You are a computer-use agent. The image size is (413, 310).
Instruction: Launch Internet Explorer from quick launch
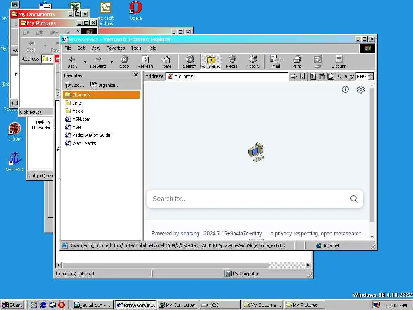43,305
